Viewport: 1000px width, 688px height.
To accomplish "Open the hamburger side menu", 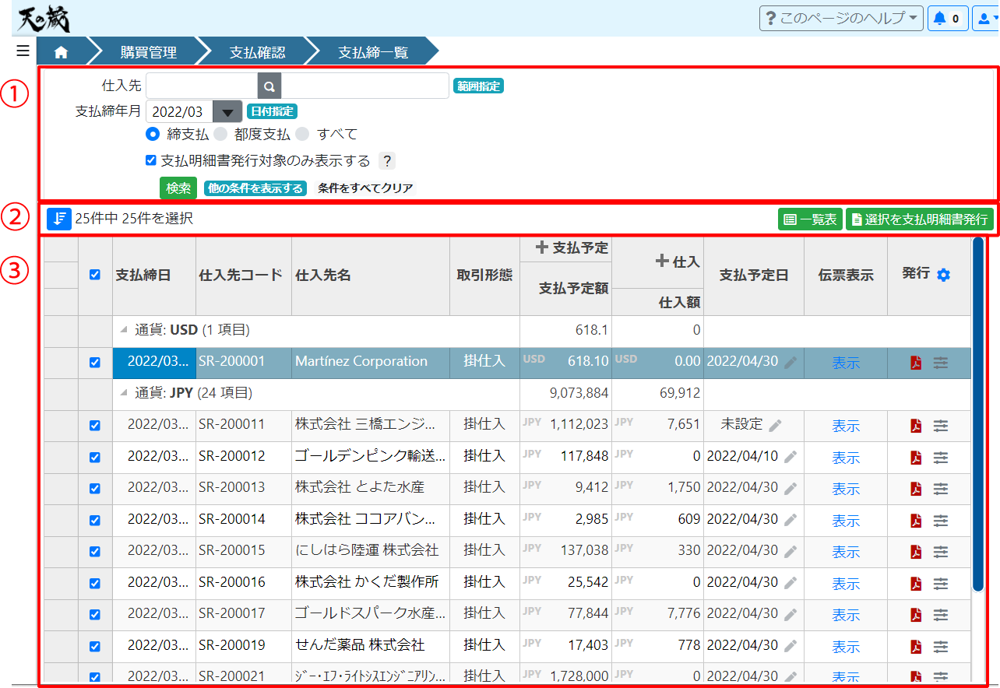I will tap(23, 51).
